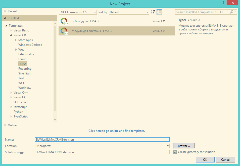Expand the Visual Basic node

tap(11, 30)
